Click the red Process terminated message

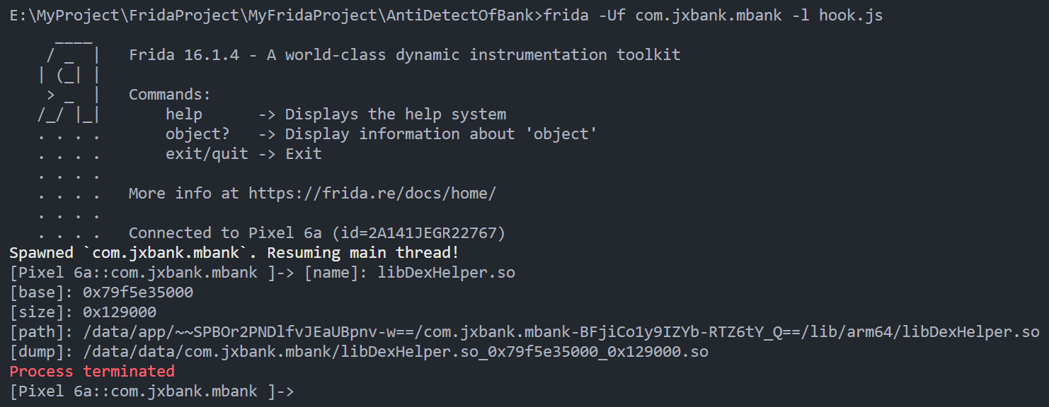coord(92,372)
